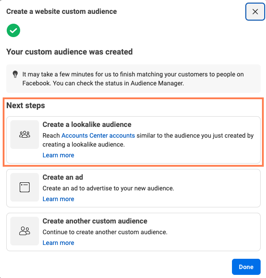Click the green success checkmark icon
This screenshot has height=278, width=266.
click(13, 30)
